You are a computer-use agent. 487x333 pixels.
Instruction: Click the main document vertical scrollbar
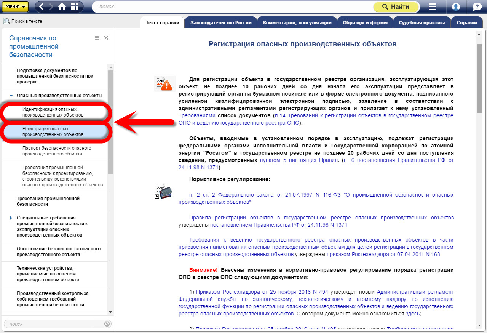479,76
